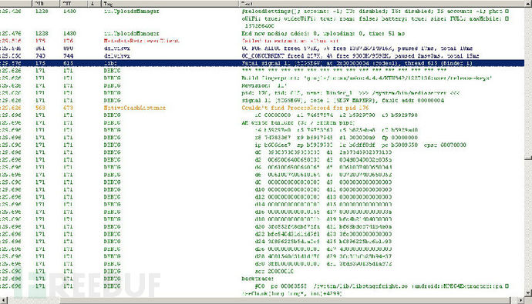Click the 'libc' tag in the highlighted row
The width and height of the screenshot is (532, 304).
110,63
